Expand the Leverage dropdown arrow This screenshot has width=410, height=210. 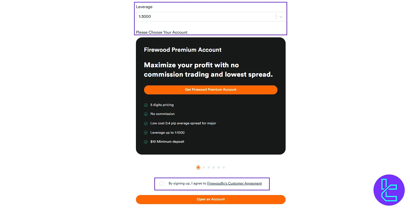click(281, 17)
